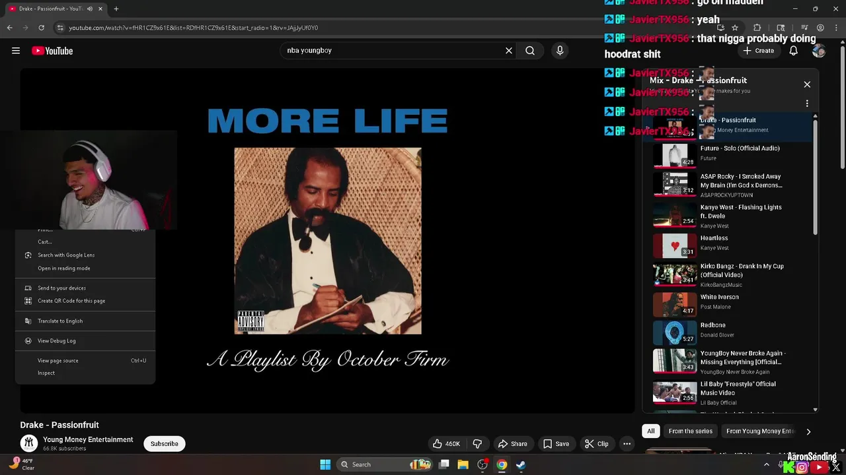This screenshot has width=846, height=475.
Task: View site information icon in address bar
Action: pos(60,28)
